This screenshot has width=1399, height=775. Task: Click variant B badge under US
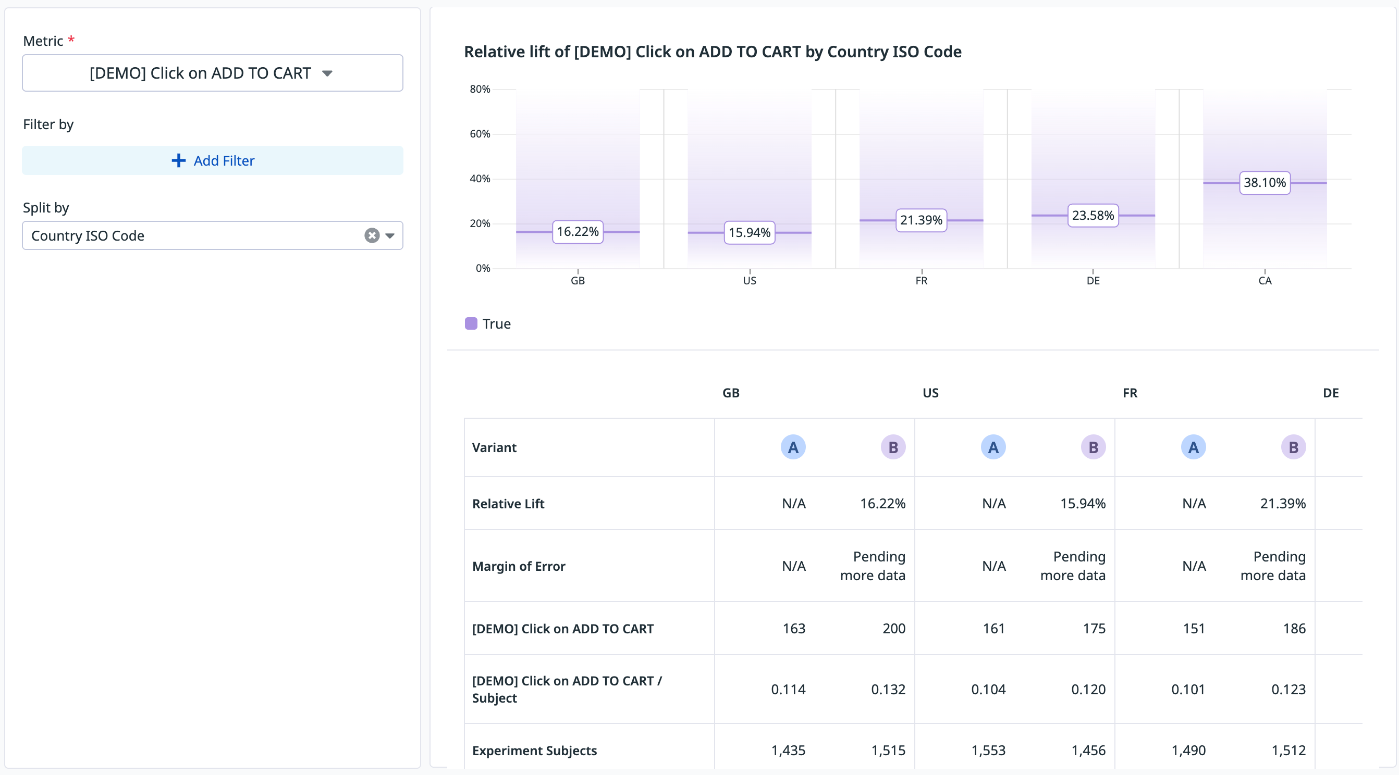[1093, 448]
